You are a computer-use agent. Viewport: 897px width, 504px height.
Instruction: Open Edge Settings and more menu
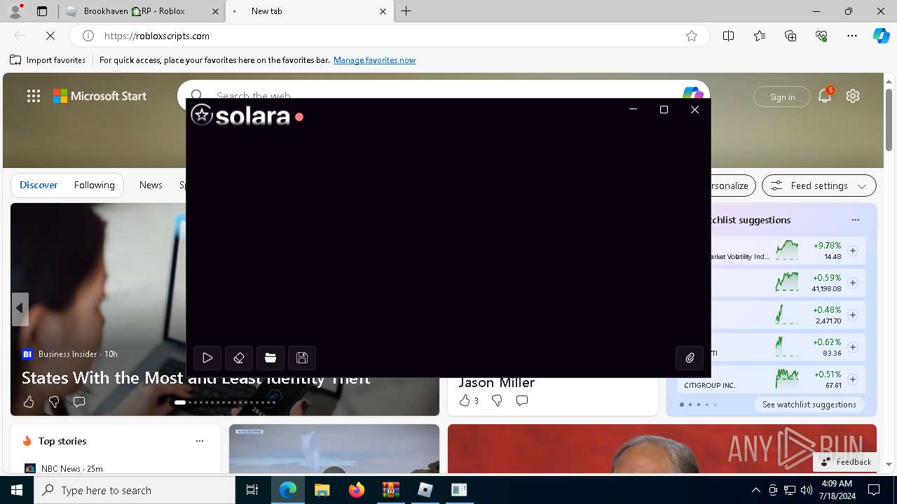pos(852,36)
